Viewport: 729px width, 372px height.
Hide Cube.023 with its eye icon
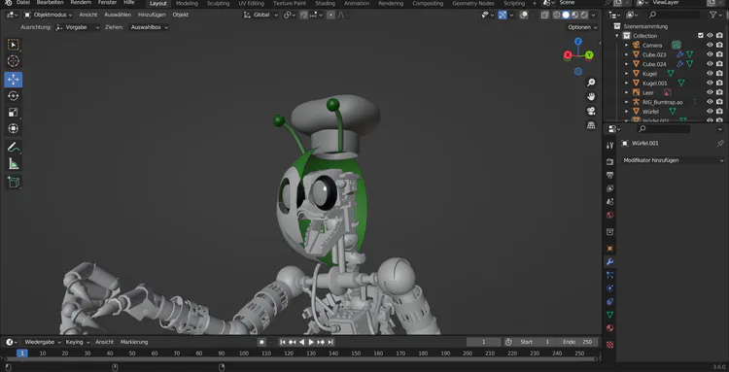pos(710,54)
